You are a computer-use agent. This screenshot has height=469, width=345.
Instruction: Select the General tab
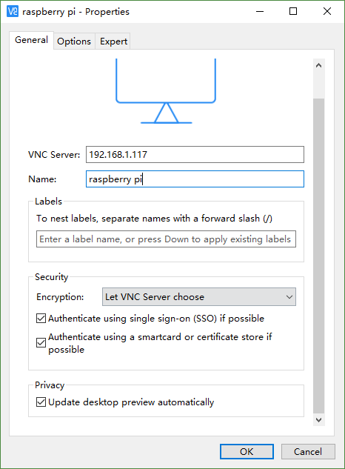click(31, 40)
